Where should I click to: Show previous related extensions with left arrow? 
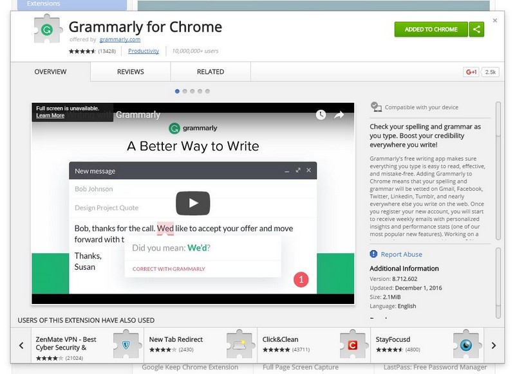coord(21,345)
